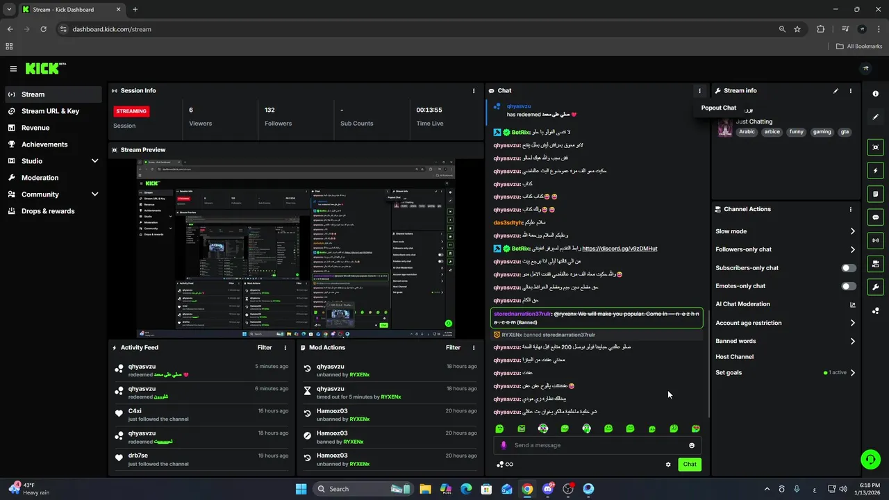Toggle Subscribers-only chat switch
The width and height of the screenshot is (889, 500).
pyautogui.click(x=849, y=268)
